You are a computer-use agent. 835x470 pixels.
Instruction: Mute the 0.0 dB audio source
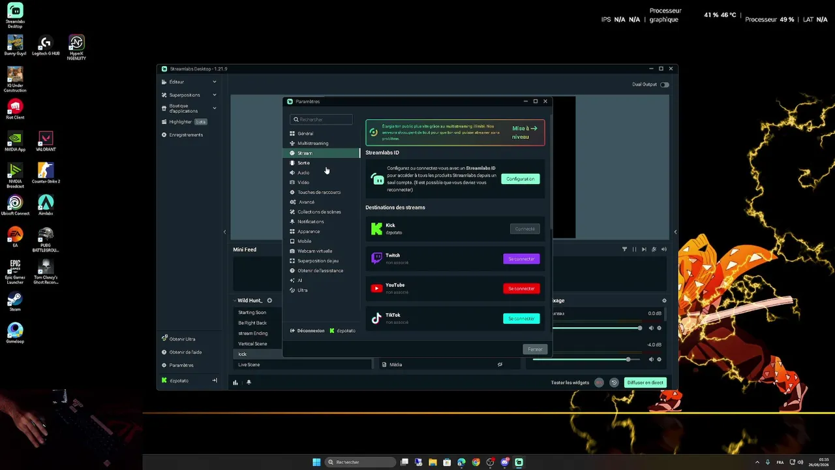650,328
